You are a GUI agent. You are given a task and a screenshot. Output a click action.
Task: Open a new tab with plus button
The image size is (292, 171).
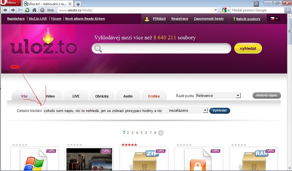[x=78, y=4]
